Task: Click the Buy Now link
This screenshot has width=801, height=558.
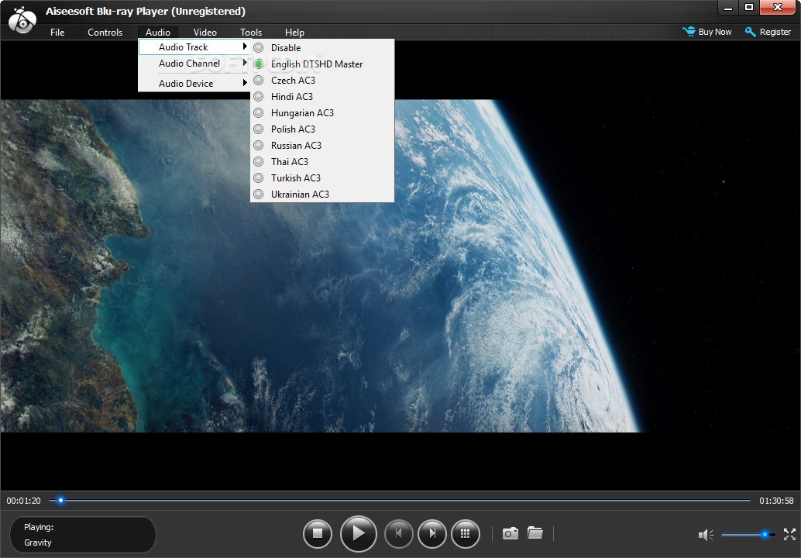Action: tap(715, 32)
